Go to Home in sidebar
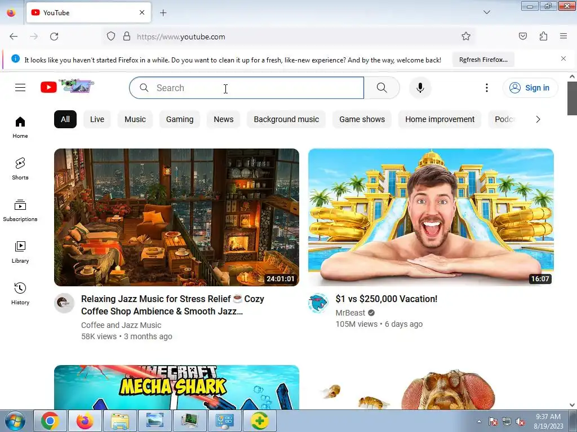The width and height of the screenshot is (577, 432). (x=20, y=128)
